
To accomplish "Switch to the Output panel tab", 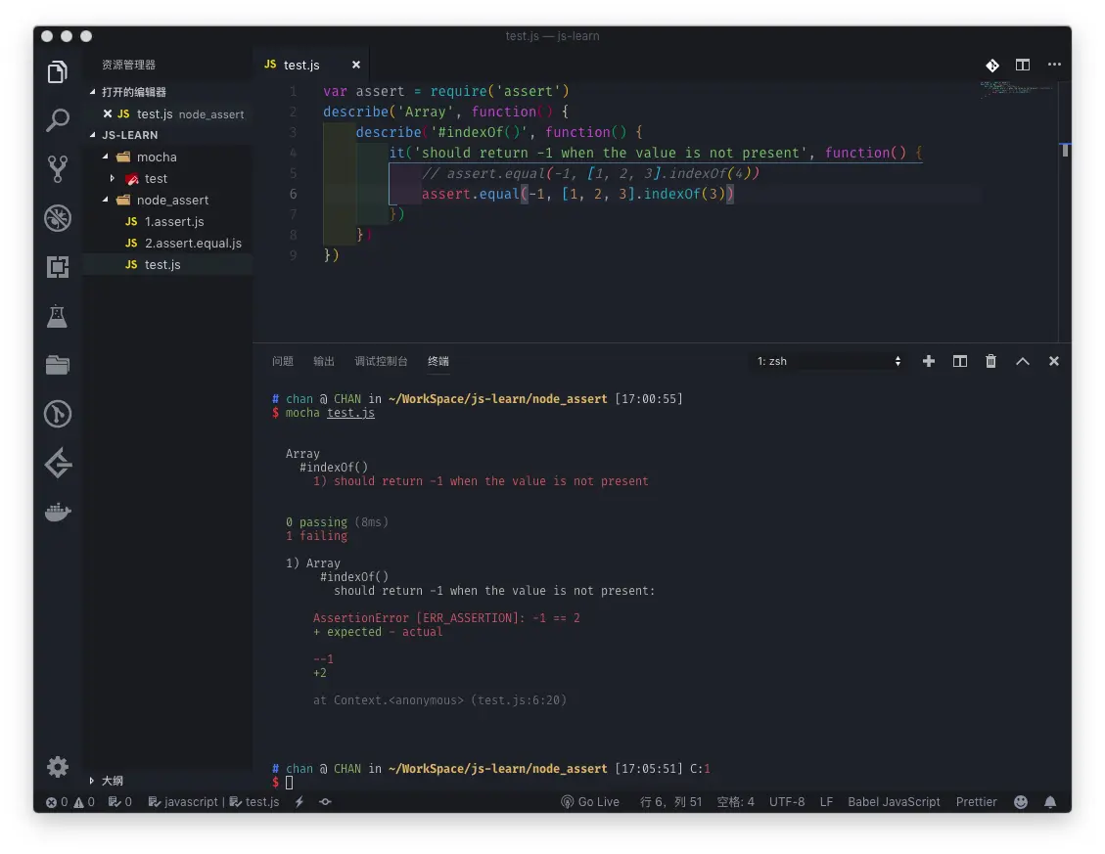I will (x=323, y=361).
